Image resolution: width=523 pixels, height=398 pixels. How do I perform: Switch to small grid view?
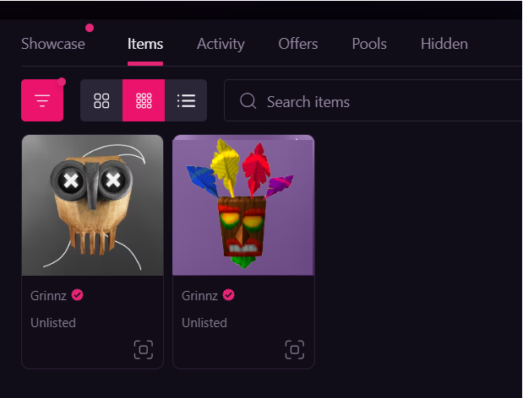(144, 100)
